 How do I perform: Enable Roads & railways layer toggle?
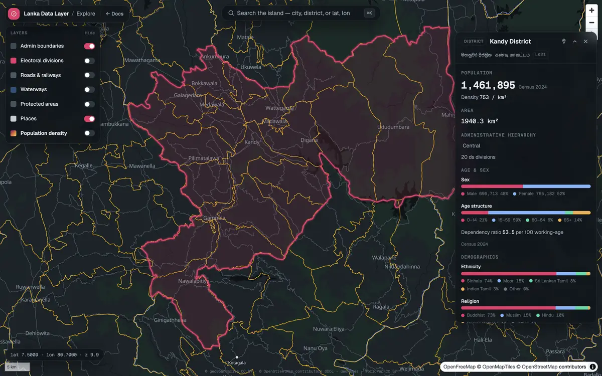click(x=89, y=75)
